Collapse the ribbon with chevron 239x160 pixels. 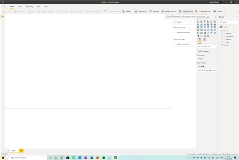click(x=237, y=13)
